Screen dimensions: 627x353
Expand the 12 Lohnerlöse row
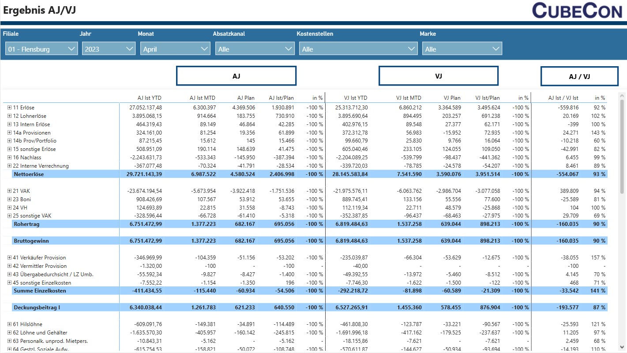click(9, 116)
